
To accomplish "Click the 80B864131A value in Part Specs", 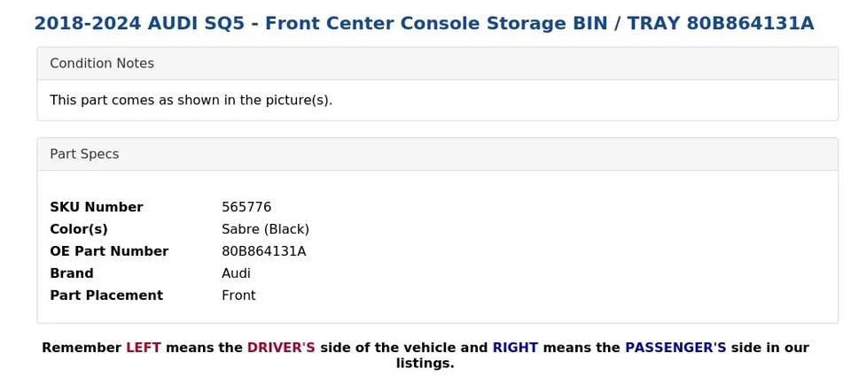I will click(263, 251).
